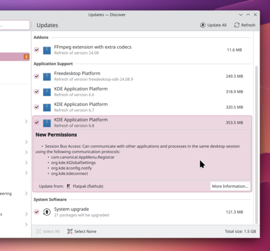The height and width of the screenshot is (251, 270).
Task: Toggle KDE Application Platform 6.8 checkbox
Action: [x=37, y=123]
